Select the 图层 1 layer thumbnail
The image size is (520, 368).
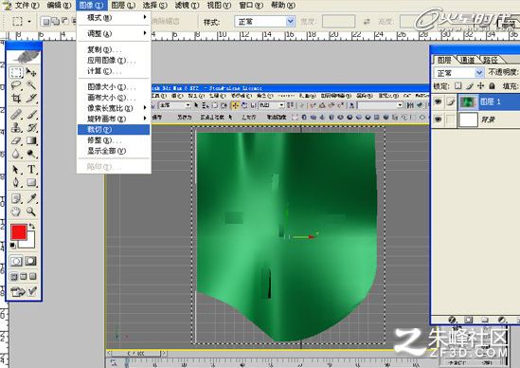coord(468,101)
